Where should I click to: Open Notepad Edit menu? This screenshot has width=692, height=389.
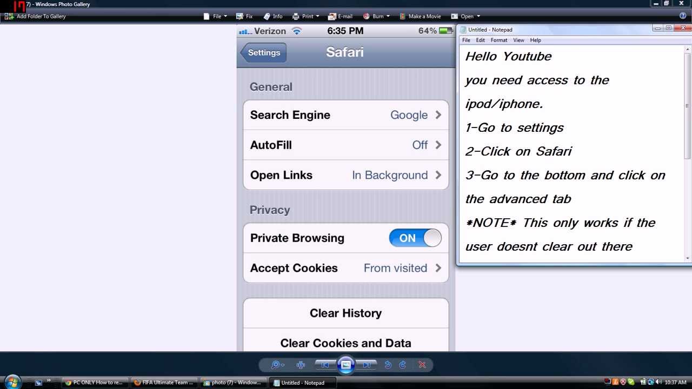coord(480,40)
